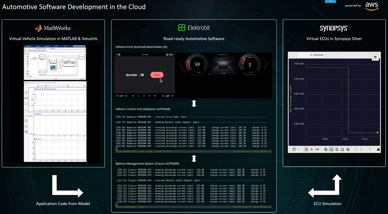Click the report document icon in Data Inspector sidebar
Viewport: 388px width, 214px height.
pyautogui.click(x=26, y=121)
